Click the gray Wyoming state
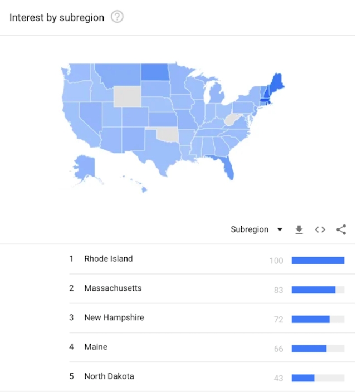The image size is (362, 392). tap(128, 96)
